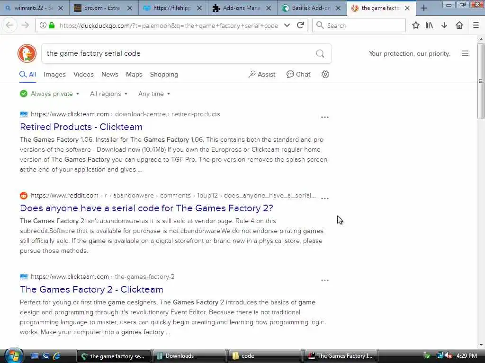Click the clickteam.com retired-products URL

coord(125,114)
